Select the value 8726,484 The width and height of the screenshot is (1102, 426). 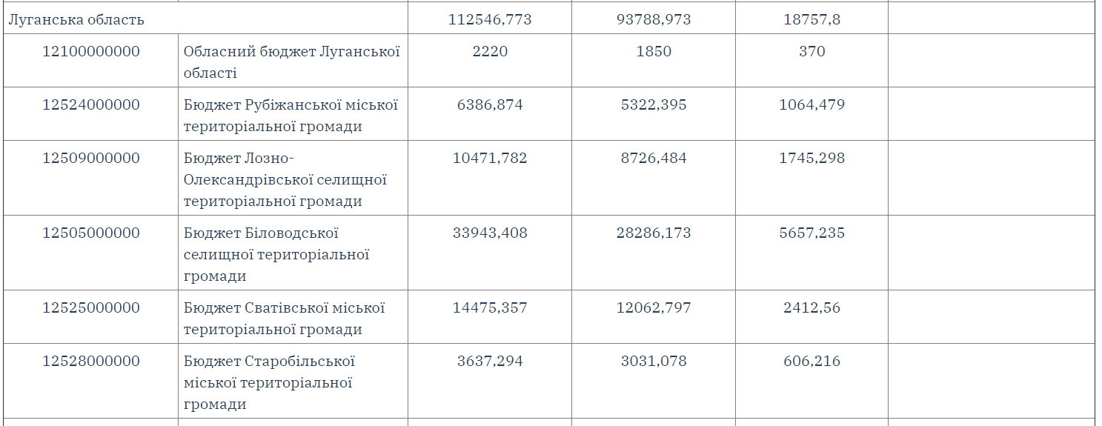(x=654, y=159)
